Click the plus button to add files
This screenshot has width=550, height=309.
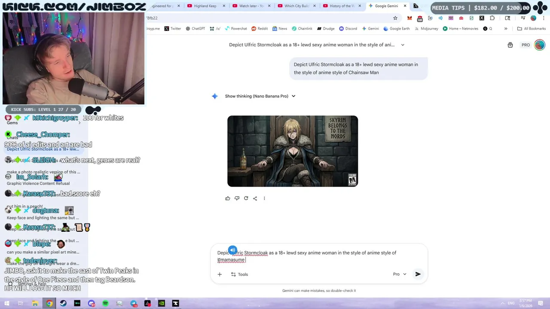pos(220,274)
